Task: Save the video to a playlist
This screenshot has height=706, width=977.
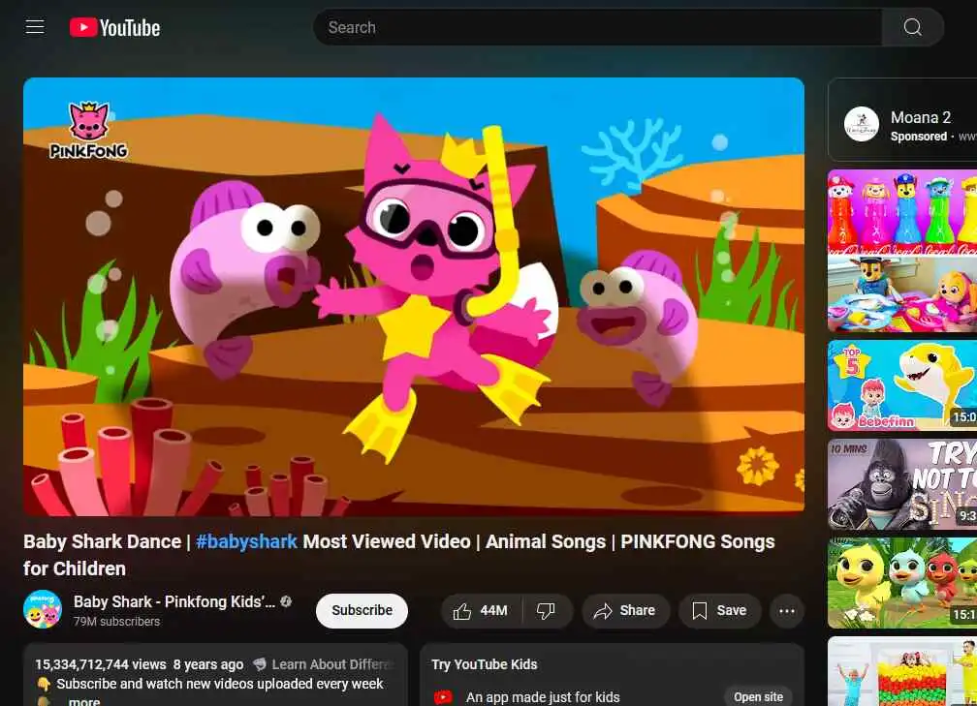Action: coord(719,611)
